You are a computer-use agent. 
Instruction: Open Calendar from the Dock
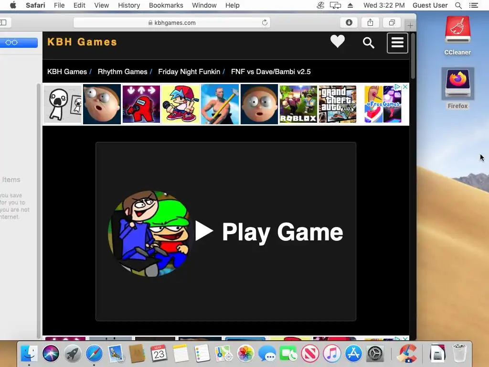(x=159, y=354)
